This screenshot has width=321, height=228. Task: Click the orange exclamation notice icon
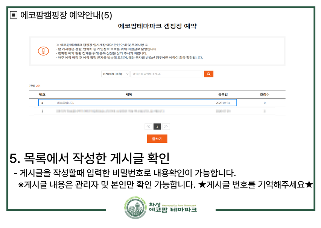click(x=43, y=51)
